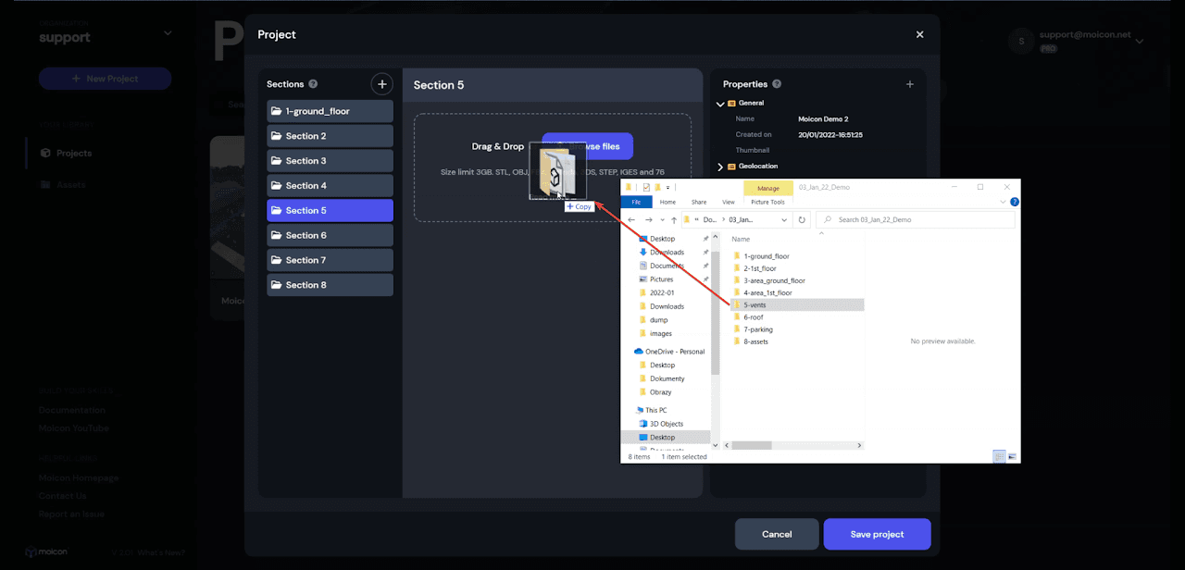Click the Save project button

click(x=876, y=534)
